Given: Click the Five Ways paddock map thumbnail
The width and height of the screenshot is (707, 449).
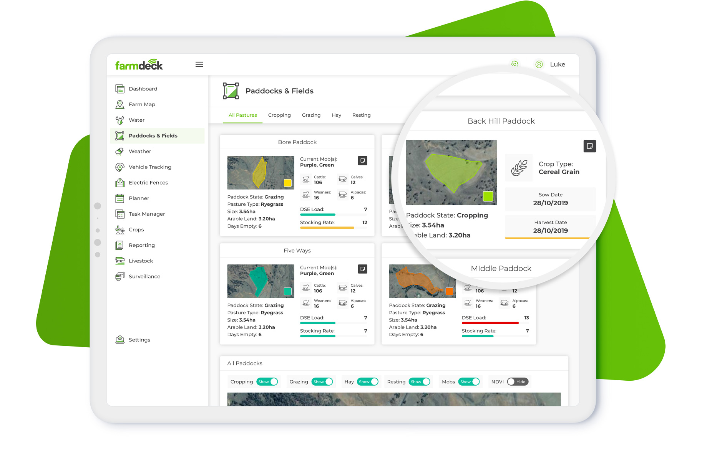Looking at the screenshot, I should pos(261,281).
